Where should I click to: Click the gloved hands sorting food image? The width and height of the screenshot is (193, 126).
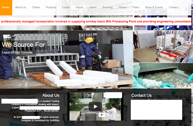click(x=163, y=76)
